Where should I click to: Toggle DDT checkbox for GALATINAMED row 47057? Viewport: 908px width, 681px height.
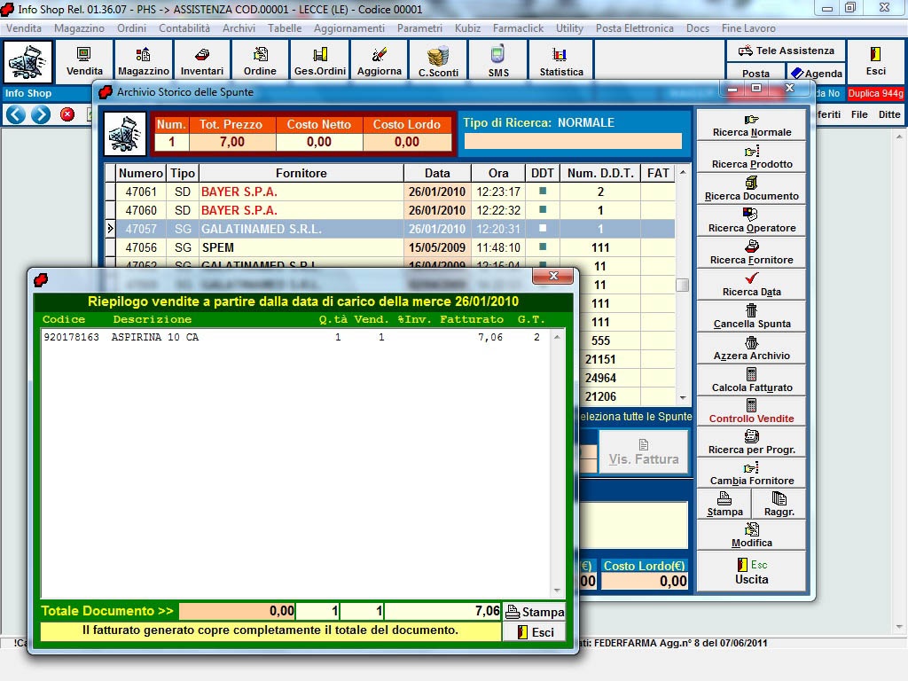coord(542,229)
